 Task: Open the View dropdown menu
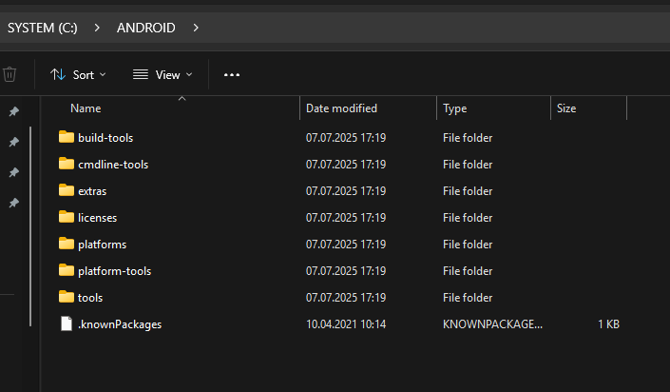[162, 74]
